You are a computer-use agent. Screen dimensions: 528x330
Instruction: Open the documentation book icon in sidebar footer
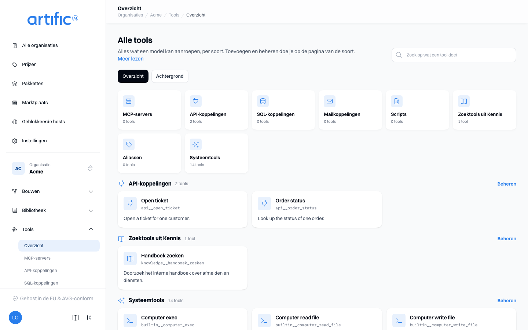coord(76,318)
